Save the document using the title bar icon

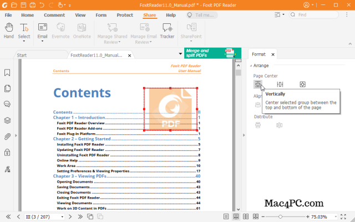(23, 5)
